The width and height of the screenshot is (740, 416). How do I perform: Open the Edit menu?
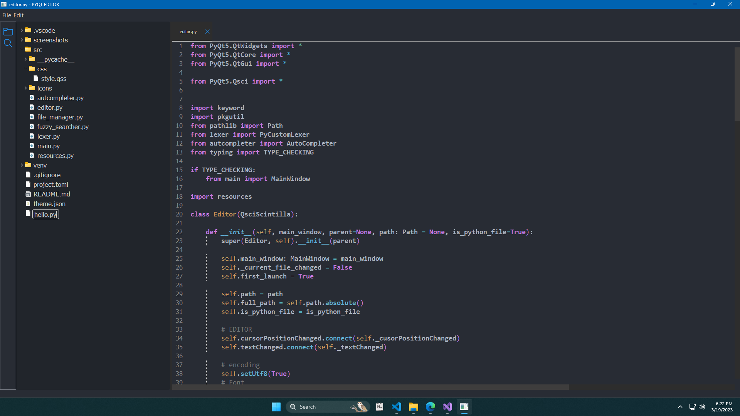[18, 15]
